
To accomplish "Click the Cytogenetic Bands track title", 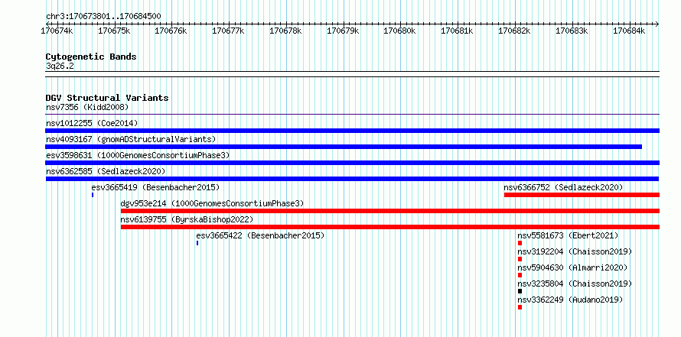I will [x=91, y=57].
